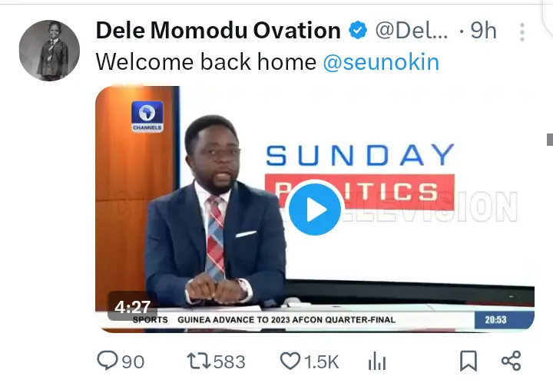Open the reply comment icon
Screen dimensions: 553x386
(x=108, y=361)
